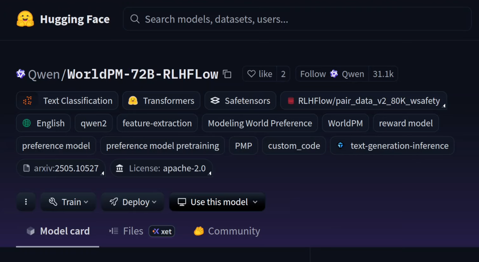Click the arxiv paper document icon
479x262 pixels.
coord(26,168)
